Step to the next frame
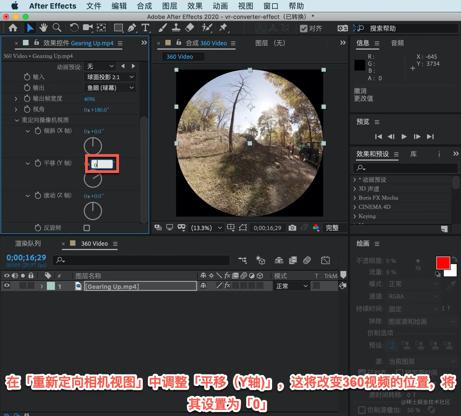Image resolution: width=461 pixels, height=416 pixels. 417,137
